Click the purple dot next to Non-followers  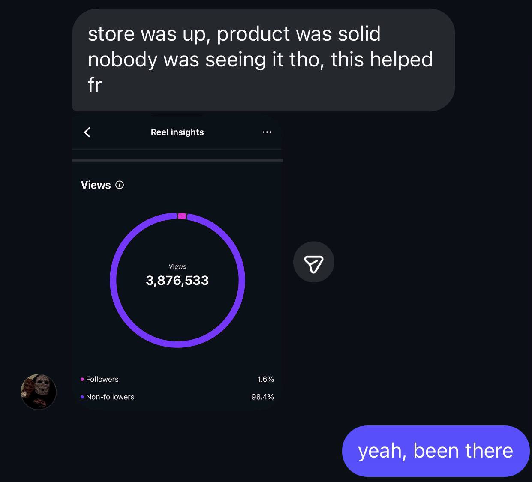pyautogui.click(x=82, y=397)
